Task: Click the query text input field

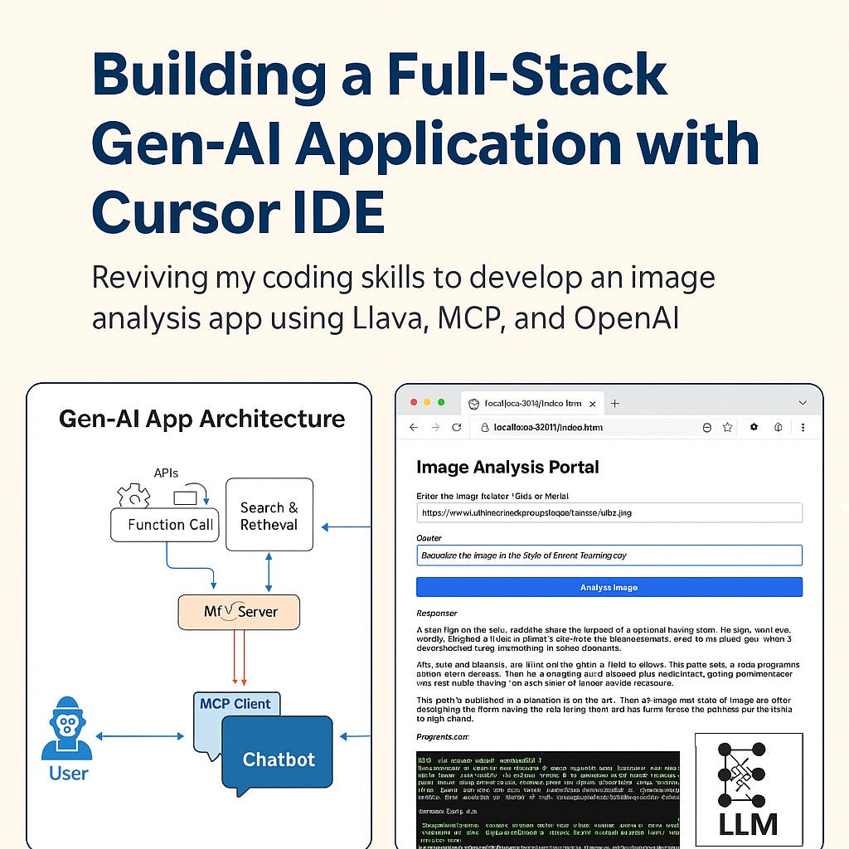Action: (x=609, y=555)
